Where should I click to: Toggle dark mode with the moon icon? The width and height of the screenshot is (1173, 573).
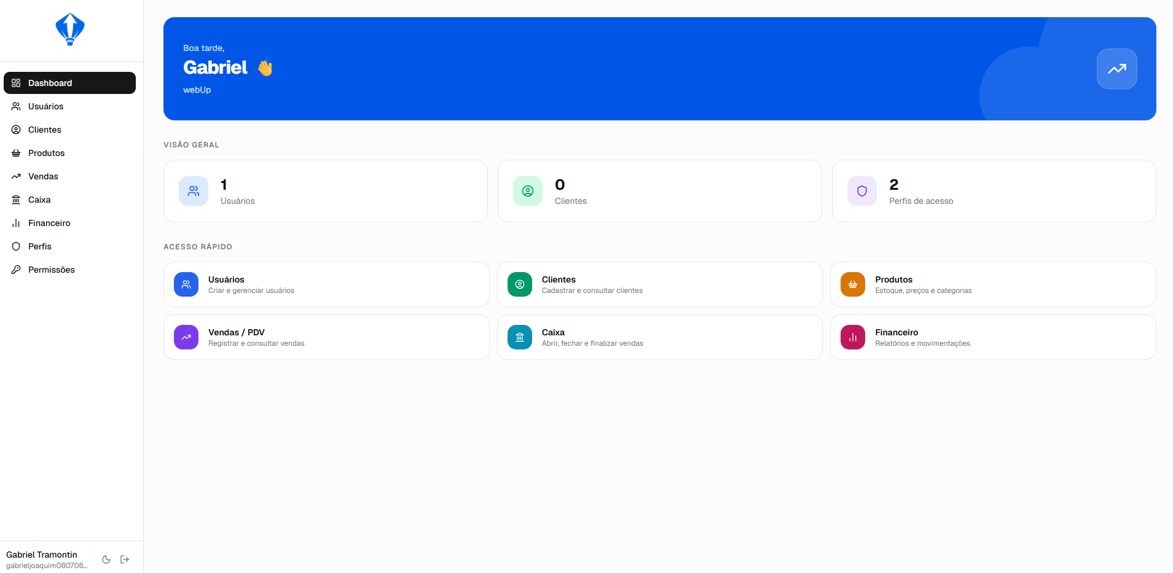coord(106,559)
